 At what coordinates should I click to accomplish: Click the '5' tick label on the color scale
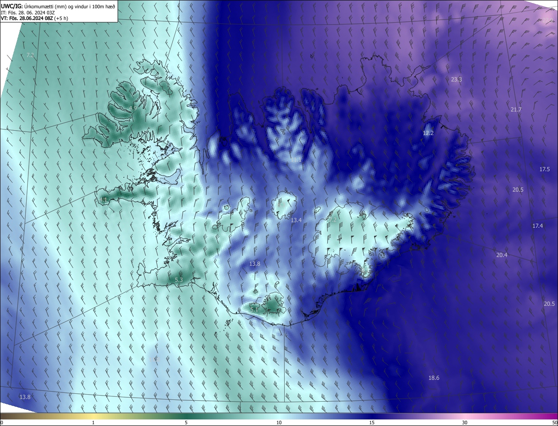point(186,423)
